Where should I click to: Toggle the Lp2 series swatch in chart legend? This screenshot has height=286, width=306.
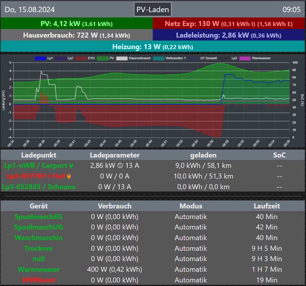coord(61,58)
